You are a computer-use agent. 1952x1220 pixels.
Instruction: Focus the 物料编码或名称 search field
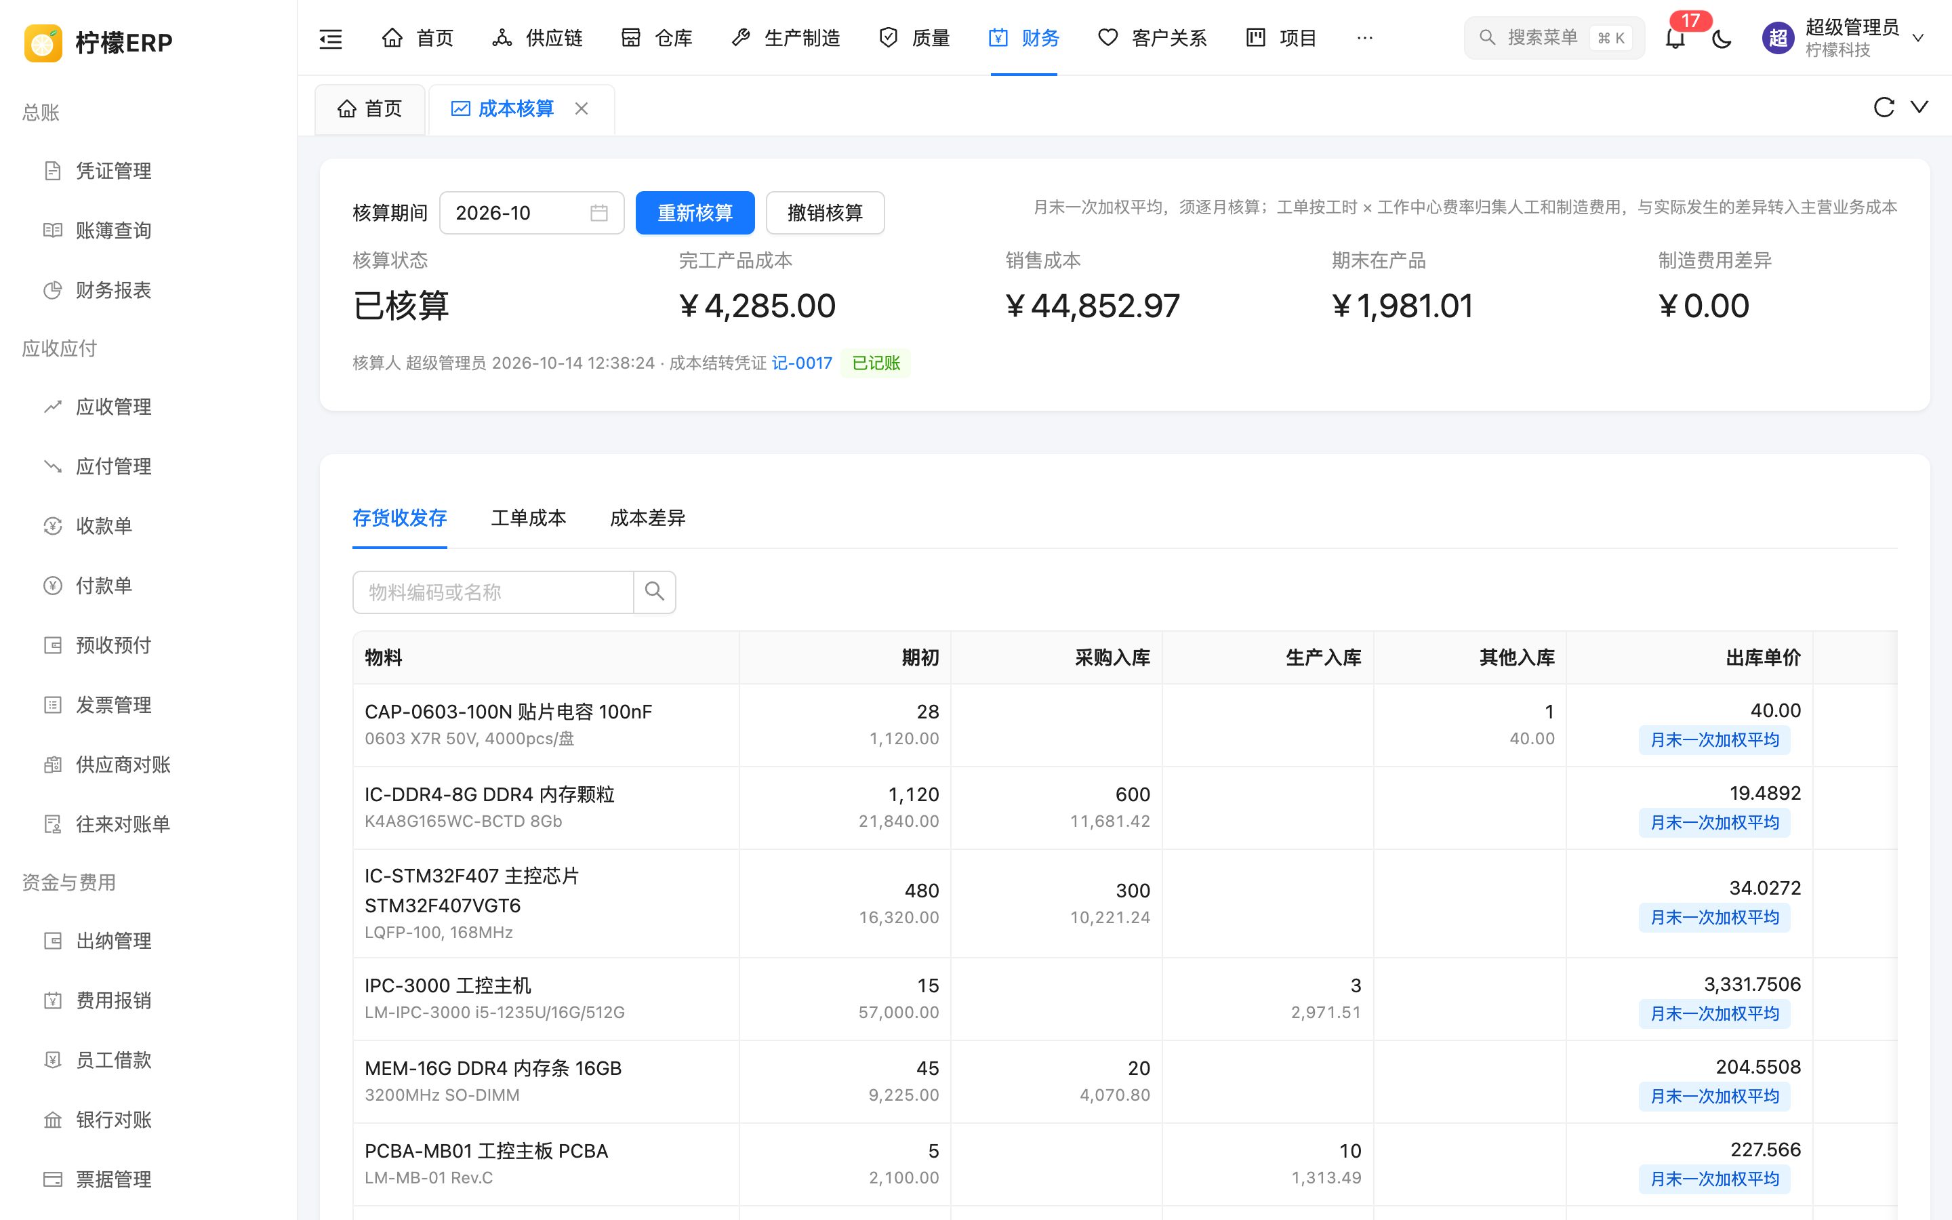[493, 592]
